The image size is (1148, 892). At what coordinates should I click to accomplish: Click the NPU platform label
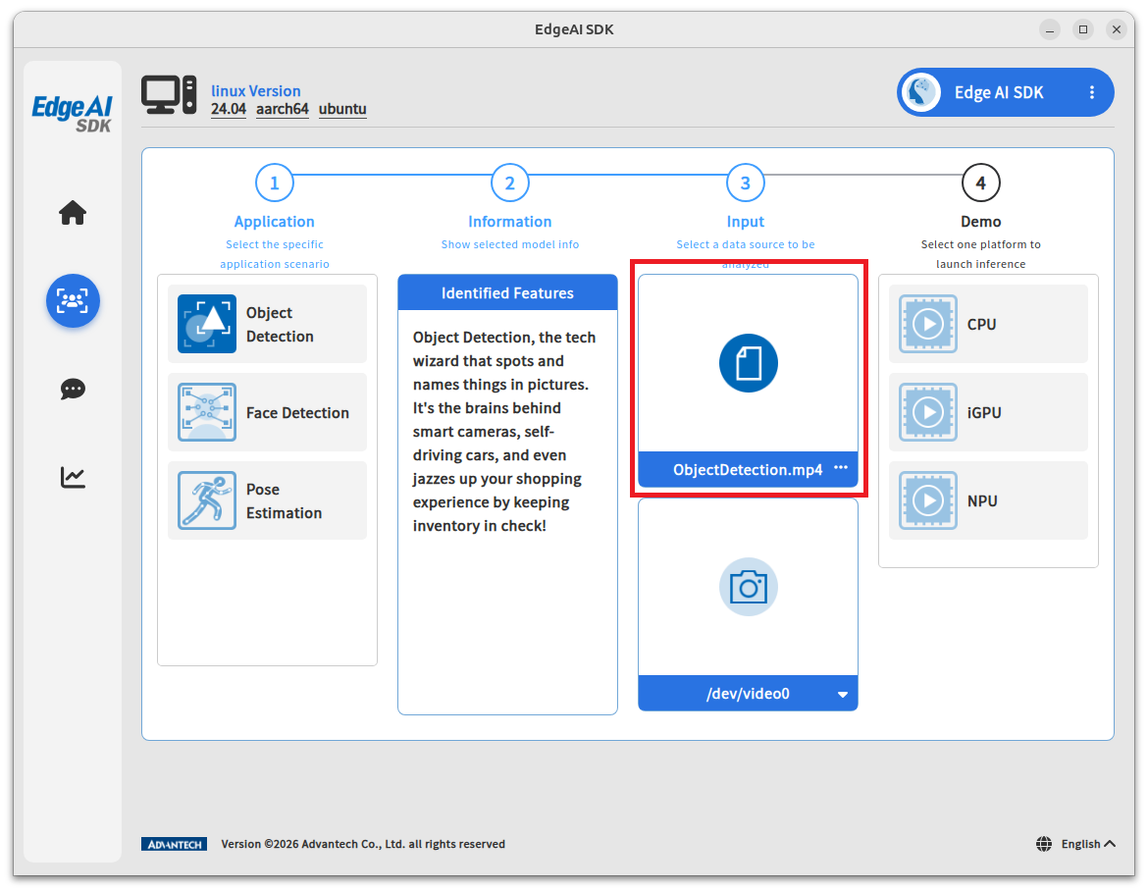982,500
